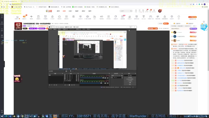
Task: Open the last menu in OBS menu bar
Action: click(x=88, y=29)
